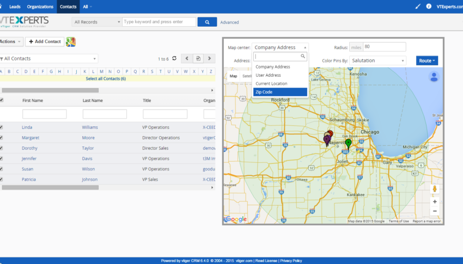
Task: Open the Route dropdown button
Action: coord(427,60)
